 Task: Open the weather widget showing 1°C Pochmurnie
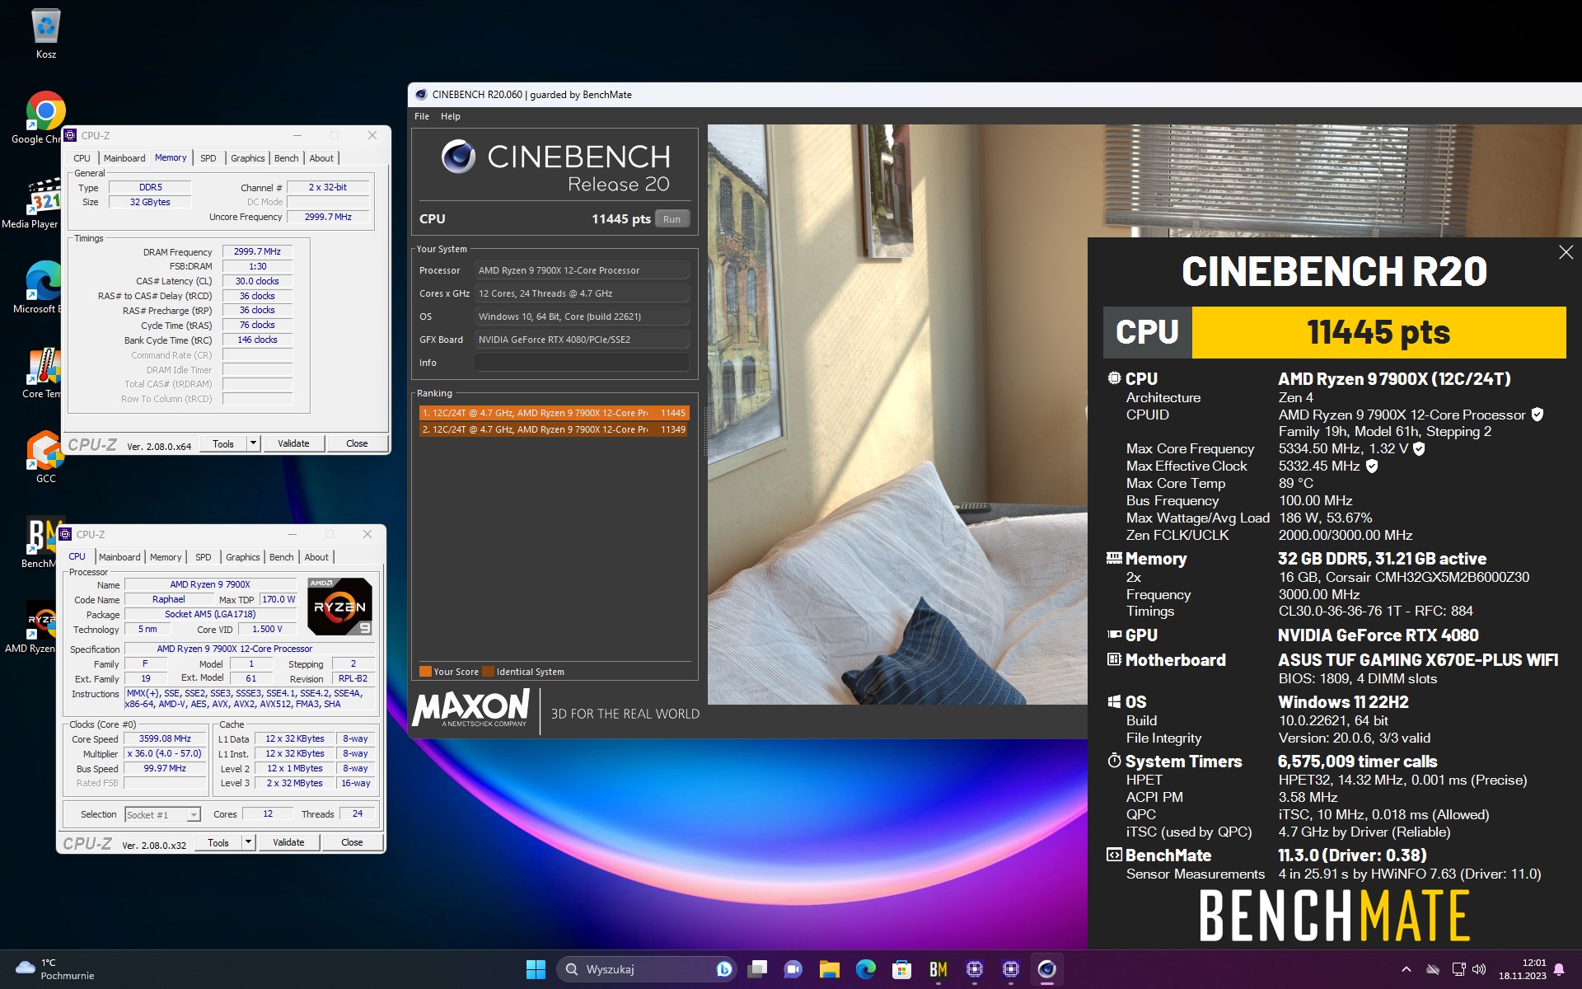(x=54, y=969)
